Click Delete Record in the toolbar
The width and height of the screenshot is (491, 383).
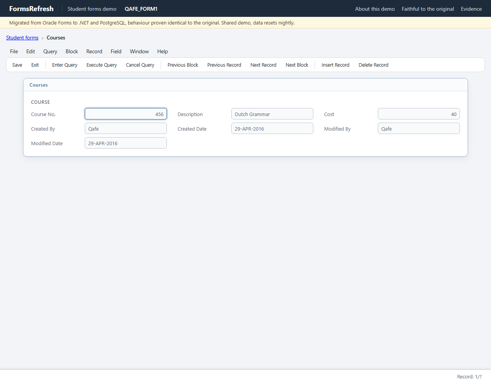click(374, 65)
